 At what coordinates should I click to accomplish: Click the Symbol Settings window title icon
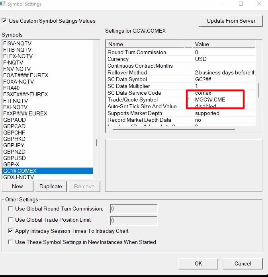(x=4, y=4)
